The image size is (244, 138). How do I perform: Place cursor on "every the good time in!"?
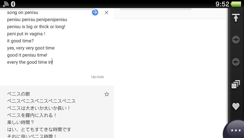point(30,62)
